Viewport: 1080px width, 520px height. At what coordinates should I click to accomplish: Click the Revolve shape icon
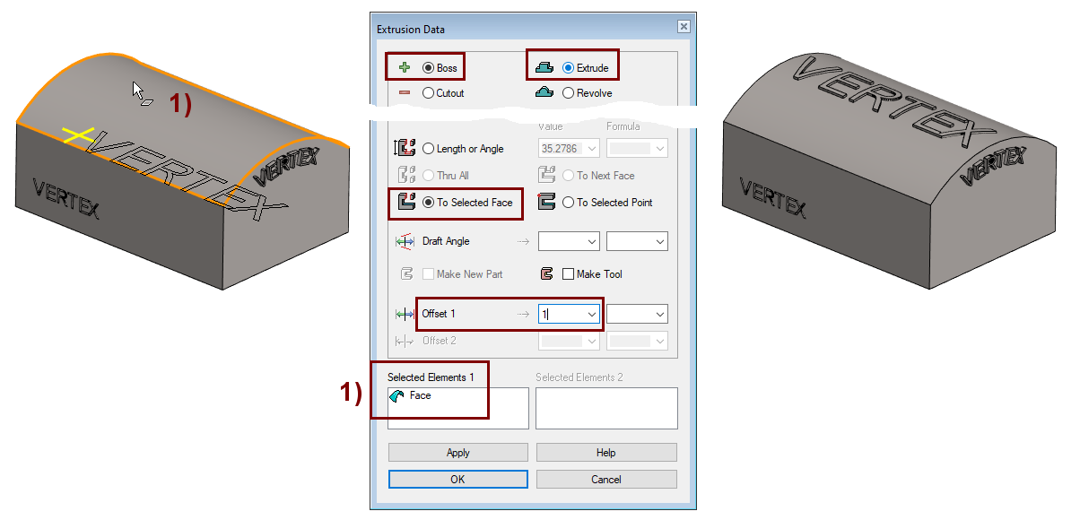(x=544, y=92)
